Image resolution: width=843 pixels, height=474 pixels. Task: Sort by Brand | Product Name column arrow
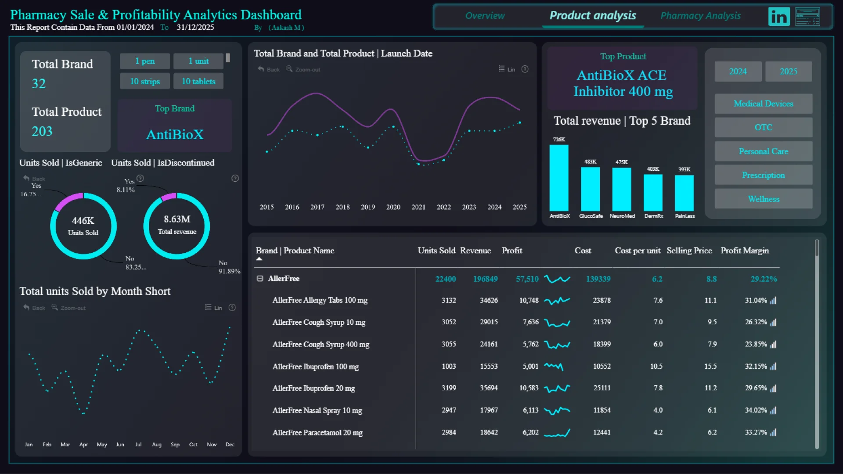(259, 259)
